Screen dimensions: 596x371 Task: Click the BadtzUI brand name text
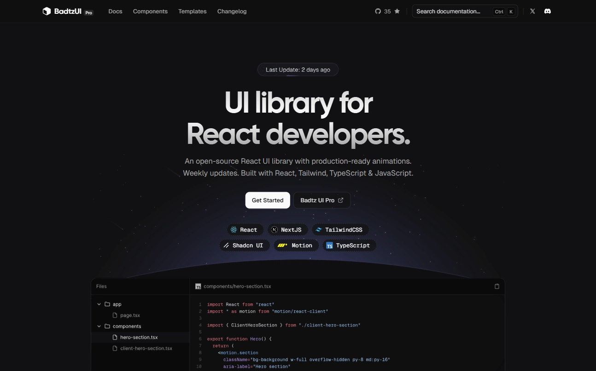click(x=68, y=11)
